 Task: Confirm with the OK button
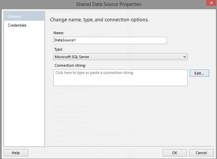pos(174,153)
